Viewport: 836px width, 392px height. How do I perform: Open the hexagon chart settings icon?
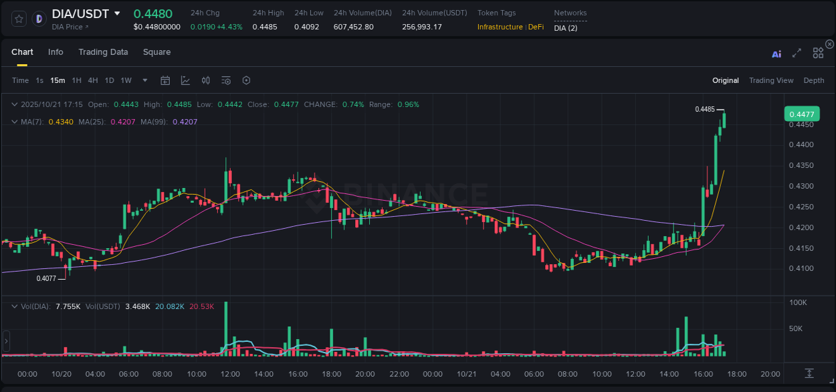(246, 80)
